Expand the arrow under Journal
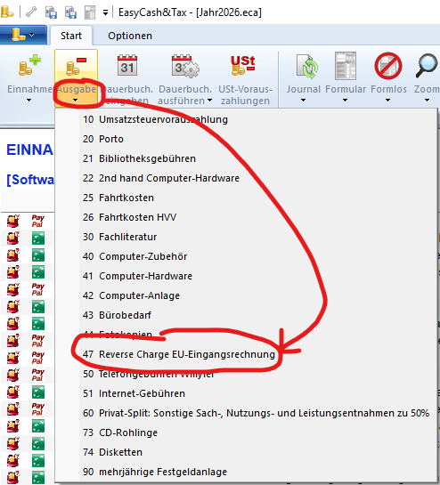 click(x=303, y=101)
